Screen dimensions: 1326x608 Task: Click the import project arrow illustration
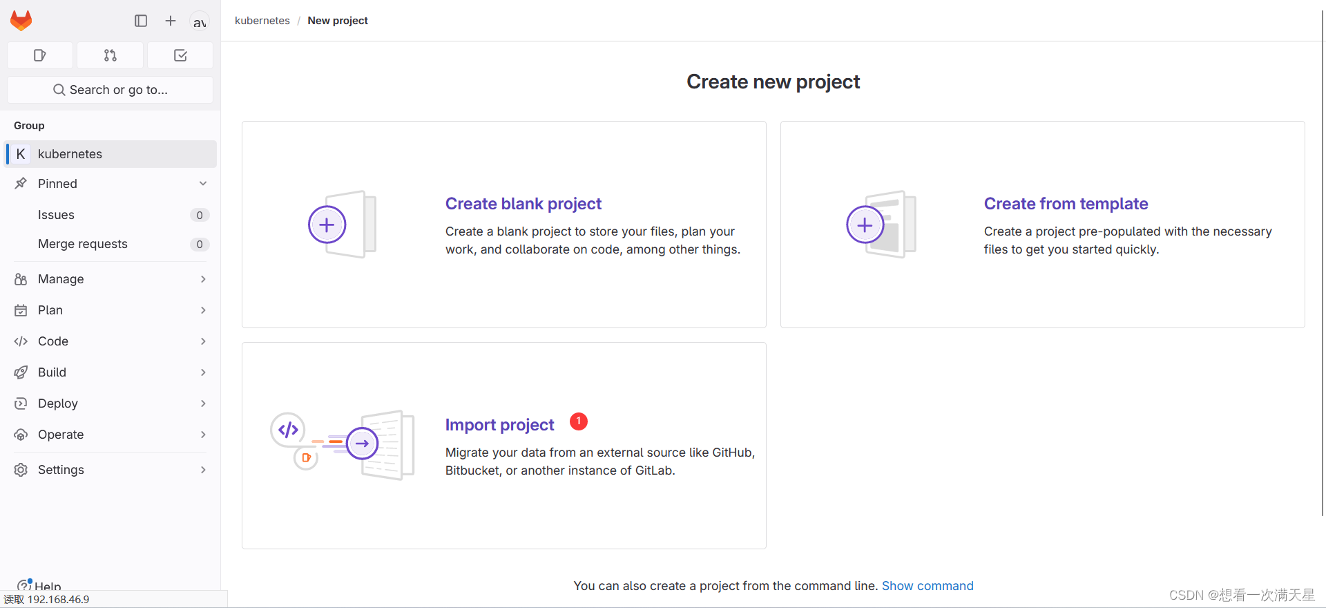343,445
